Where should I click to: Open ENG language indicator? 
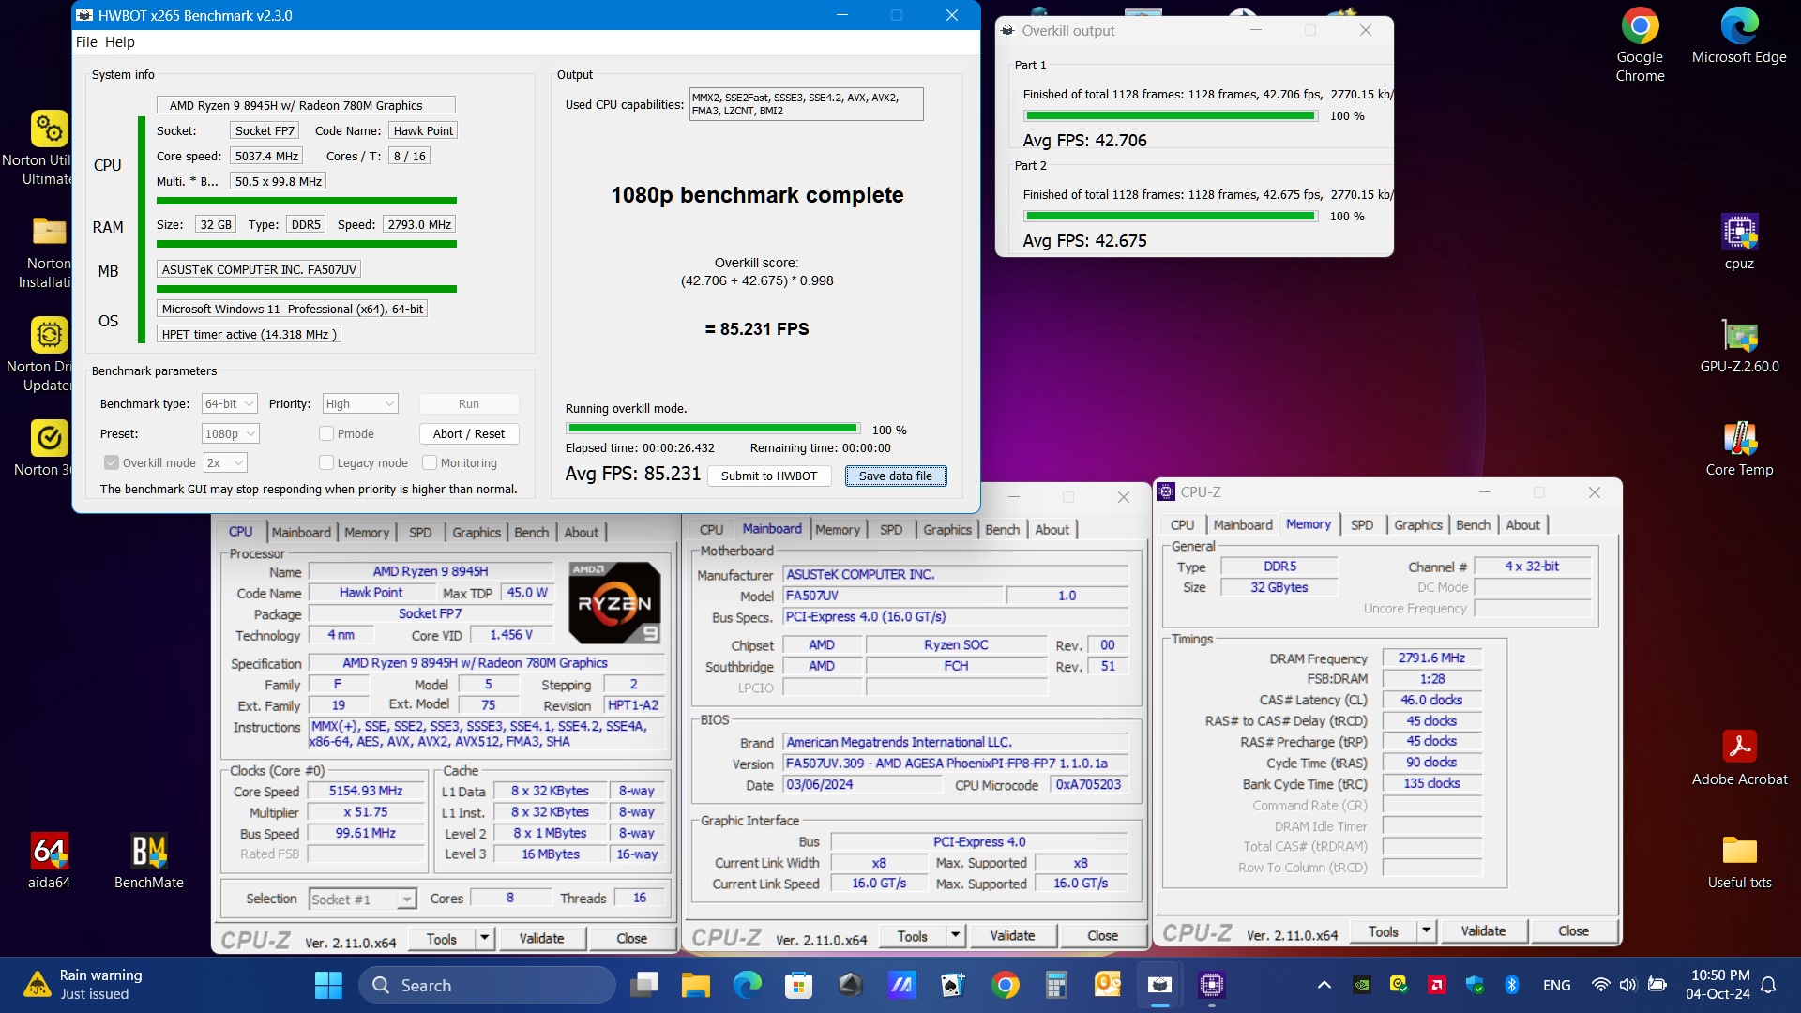1556,985
